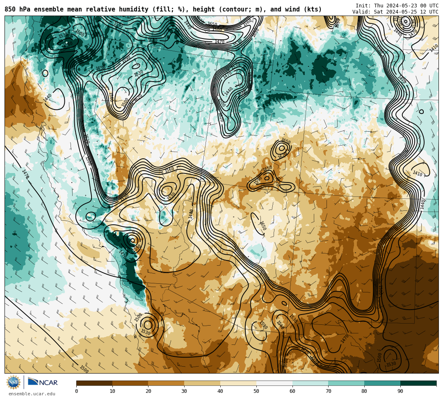Click the 'Valid: Sat 2024-05-25 12 UTC' label
Image resolution: width=443 pixels, height=399 pixels.
395,12
